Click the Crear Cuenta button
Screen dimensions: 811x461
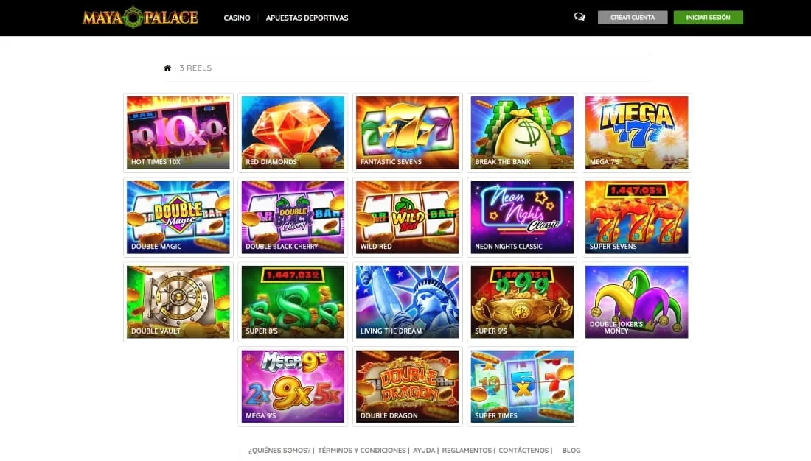633,18
